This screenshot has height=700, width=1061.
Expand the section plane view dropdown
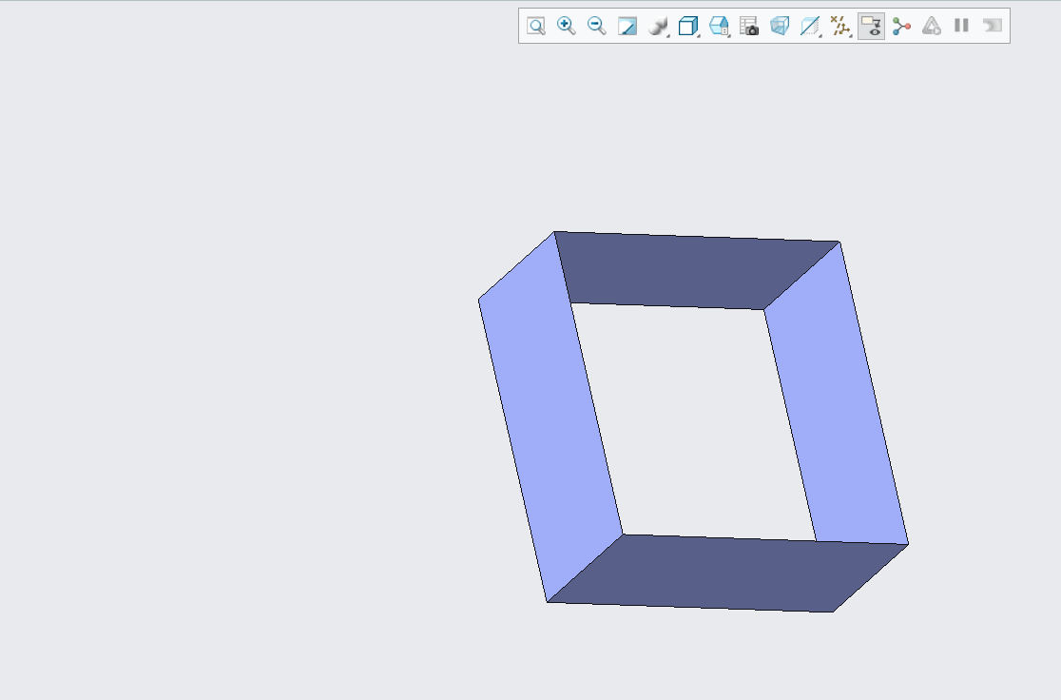810,26
